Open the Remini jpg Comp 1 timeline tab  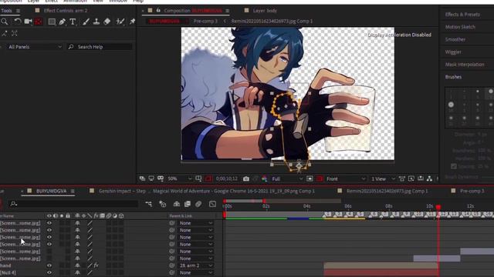[x=387, y=191]
